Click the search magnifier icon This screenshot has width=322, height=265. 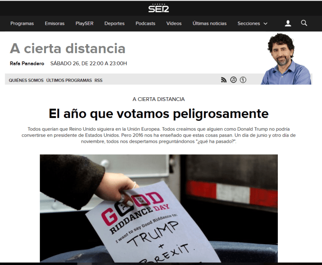coord(304,23)
